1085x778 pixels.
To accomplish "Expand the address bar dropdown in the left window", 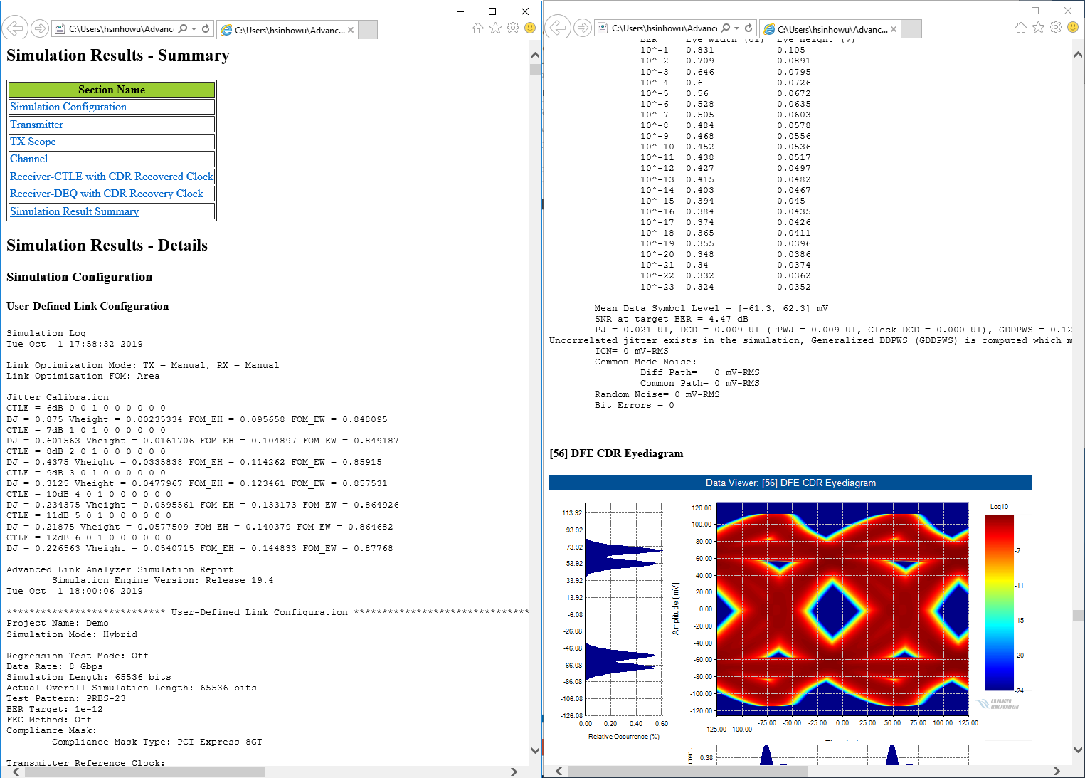I will pyautogui.click(x=194, y=28).
